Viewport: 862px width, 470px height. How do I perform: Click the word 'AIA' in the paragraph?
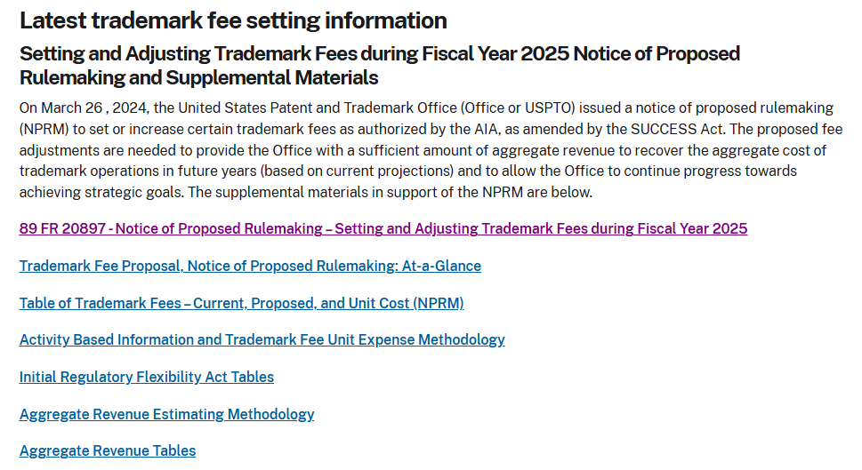pyautogui.click(x=487, y=129)
